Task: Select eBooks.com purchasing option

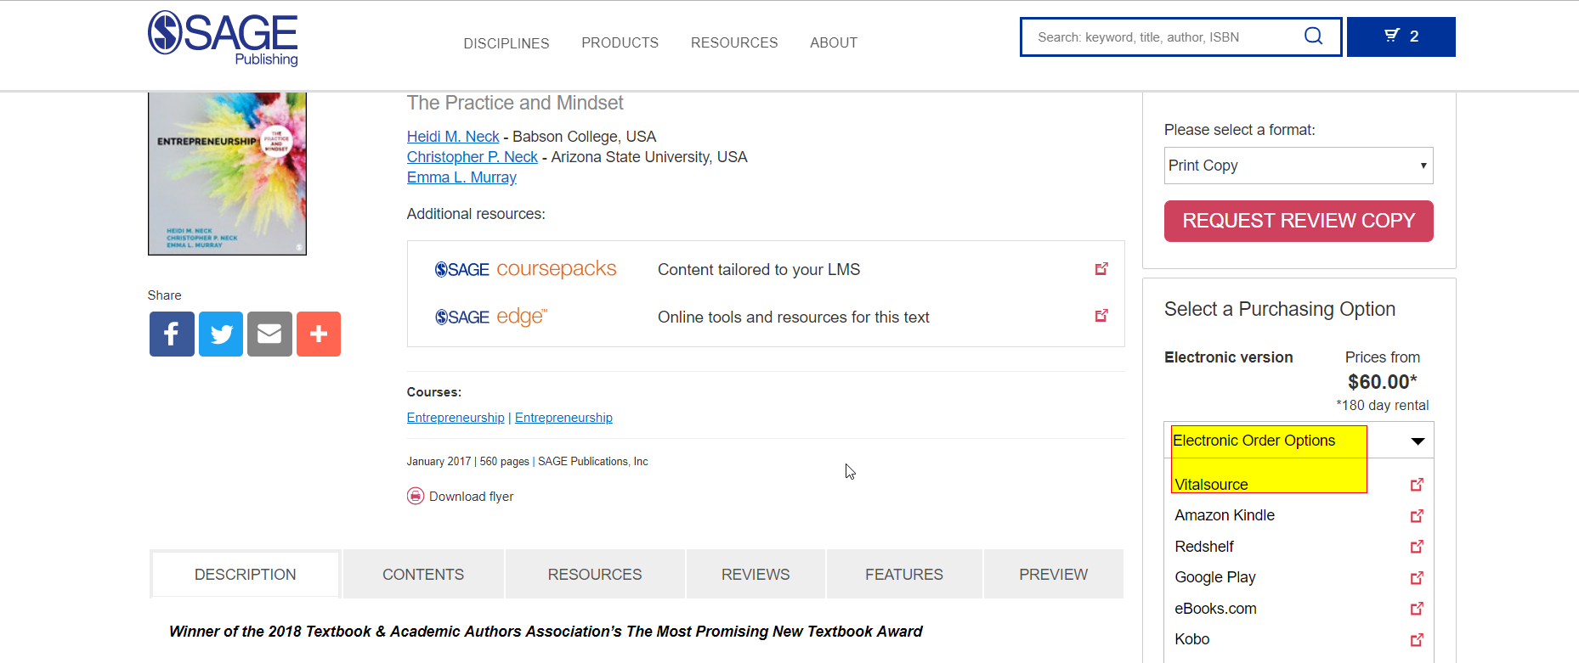Action: 1215,609
